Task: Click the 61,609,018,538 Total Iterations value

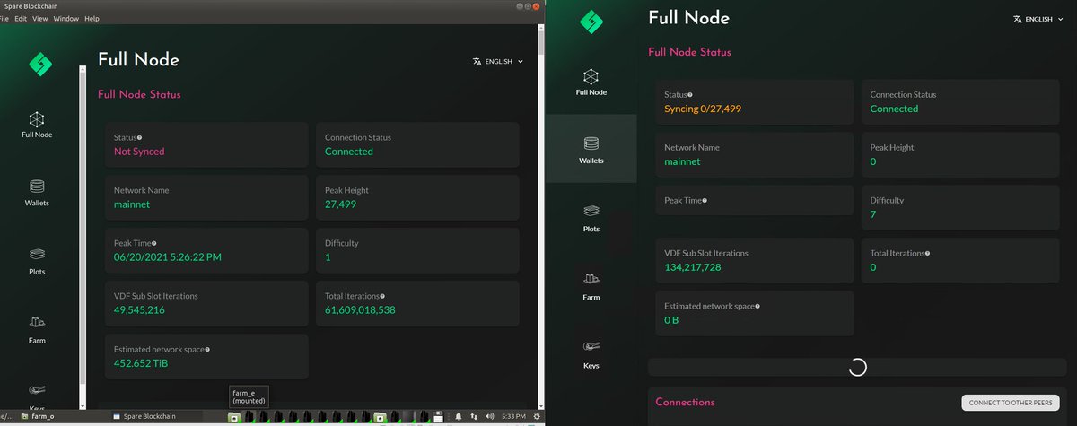Action: point(360,310)
